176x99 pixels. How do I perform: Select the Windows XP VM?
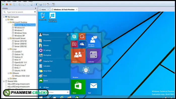[x=19, y=36]
